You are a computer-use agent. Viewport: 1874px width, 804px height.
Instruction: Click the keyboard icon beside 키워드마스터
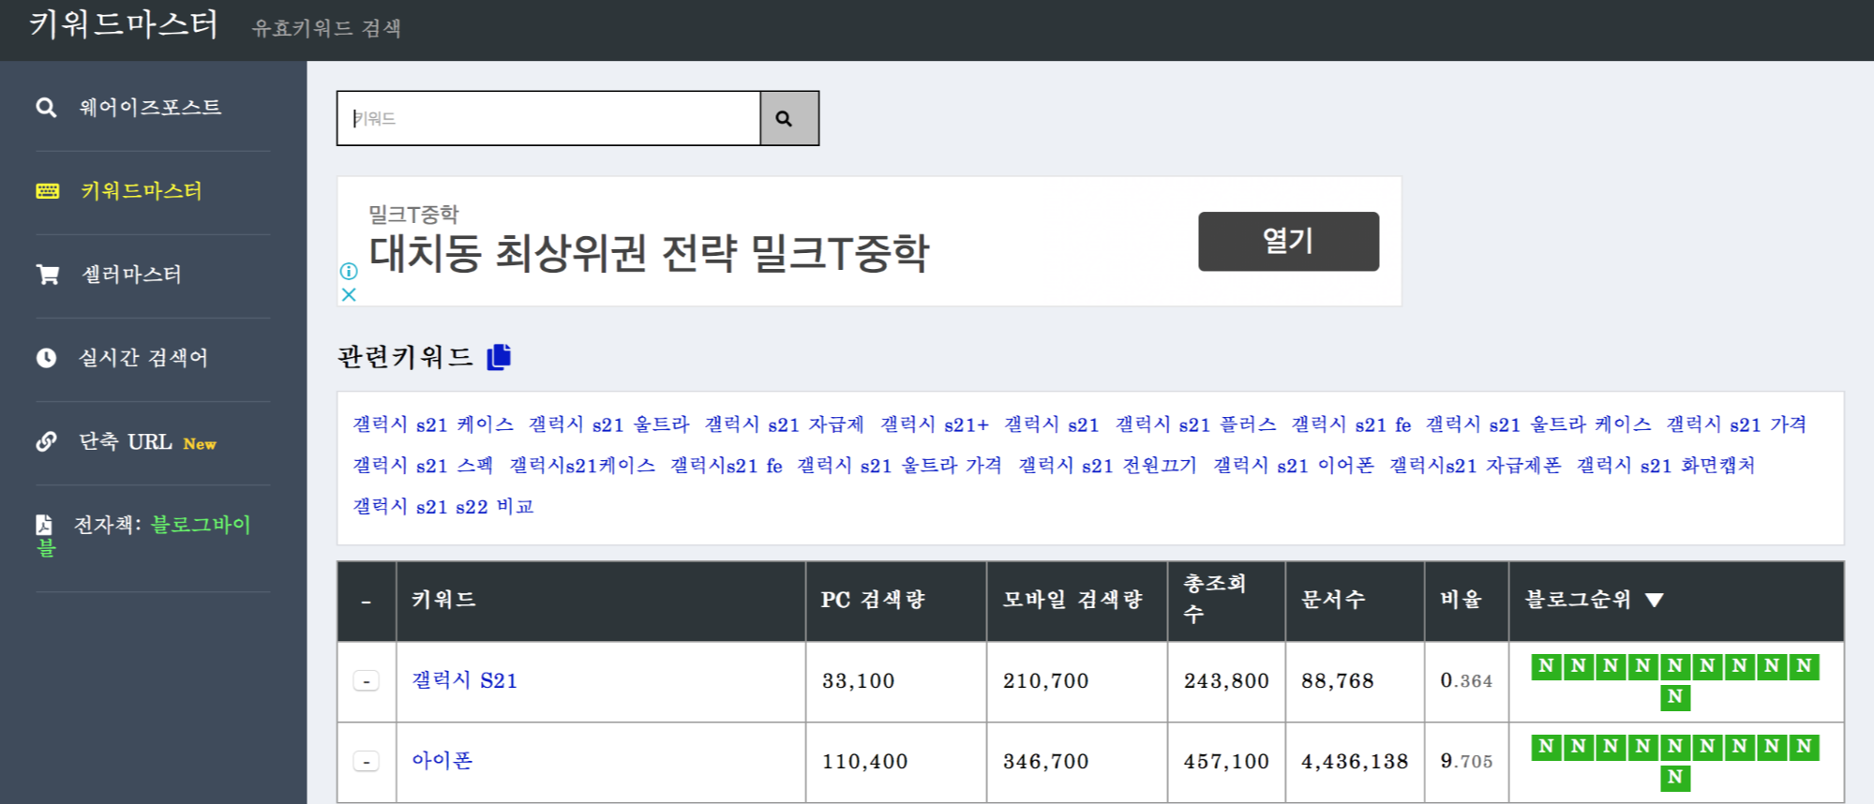click(47, 191)
